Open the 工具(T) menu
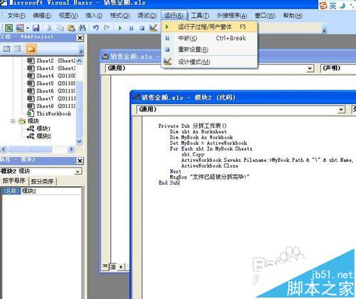Screen dimensions: 356x299 tap(200, 16)
